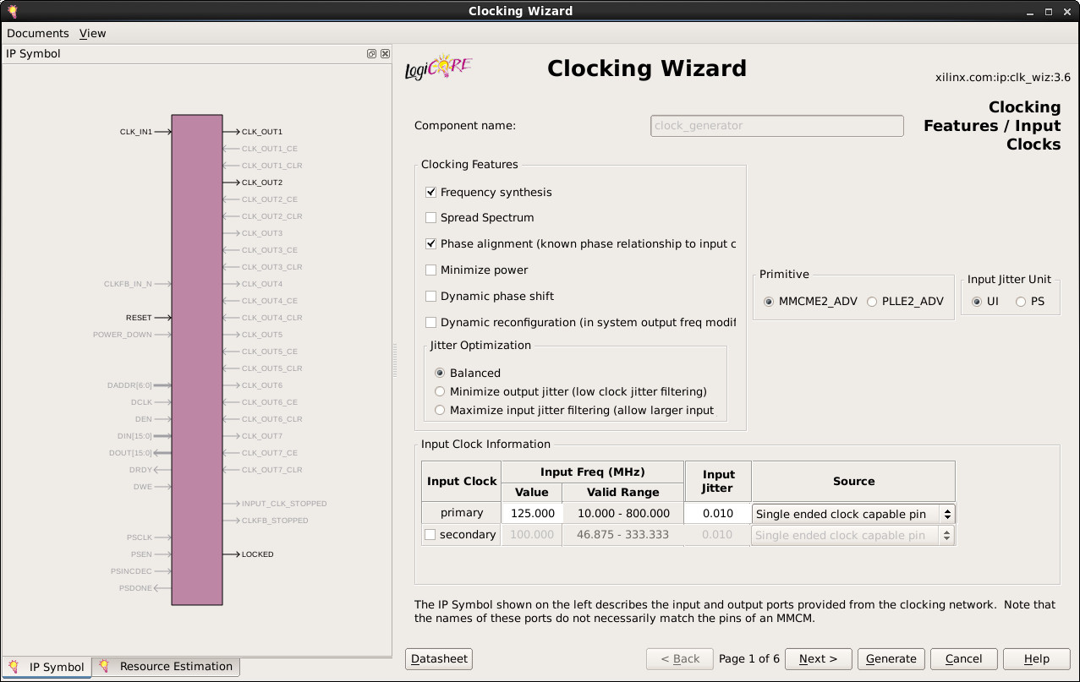Click the secondary input frequency value field

pos(532,535)
